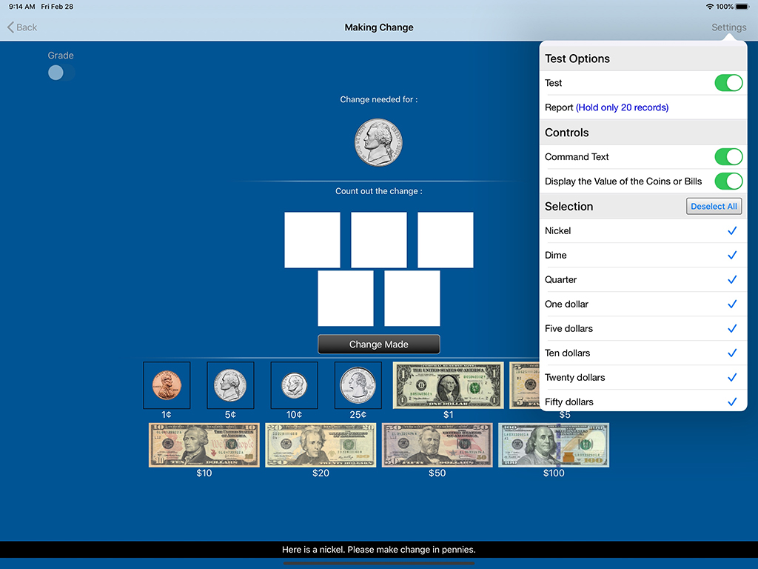
Task: Uncheck Nickel in the Selection list
Action: pos(643,231)
